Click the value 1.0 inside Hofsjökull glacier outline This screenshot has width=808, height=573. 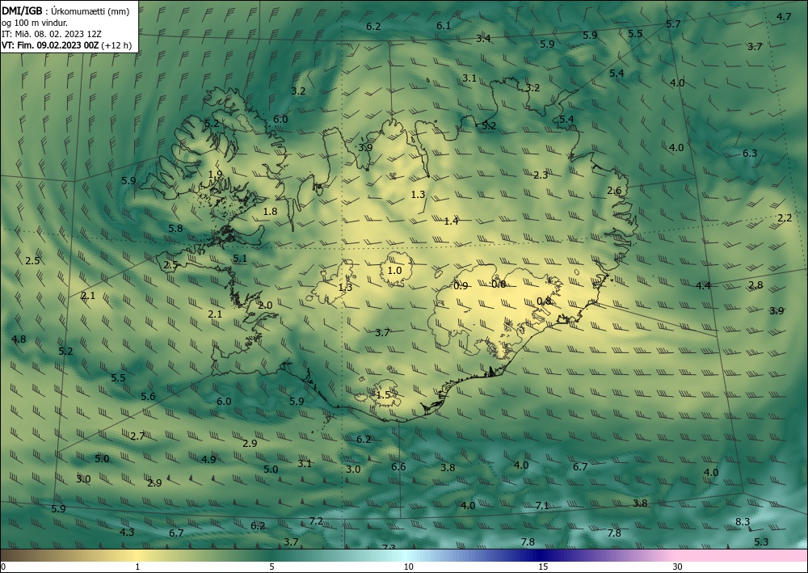point(394,270)
